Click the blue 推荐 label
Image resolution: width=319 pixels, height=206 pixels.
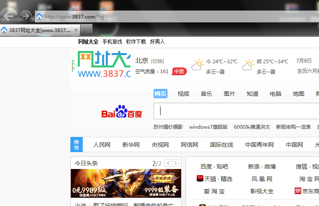coord(77,145)
